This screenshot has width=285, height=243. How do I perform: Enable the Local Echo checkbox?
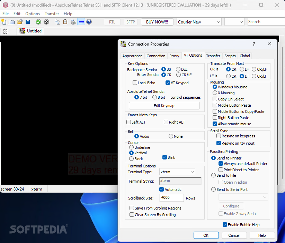click(144, 83)
